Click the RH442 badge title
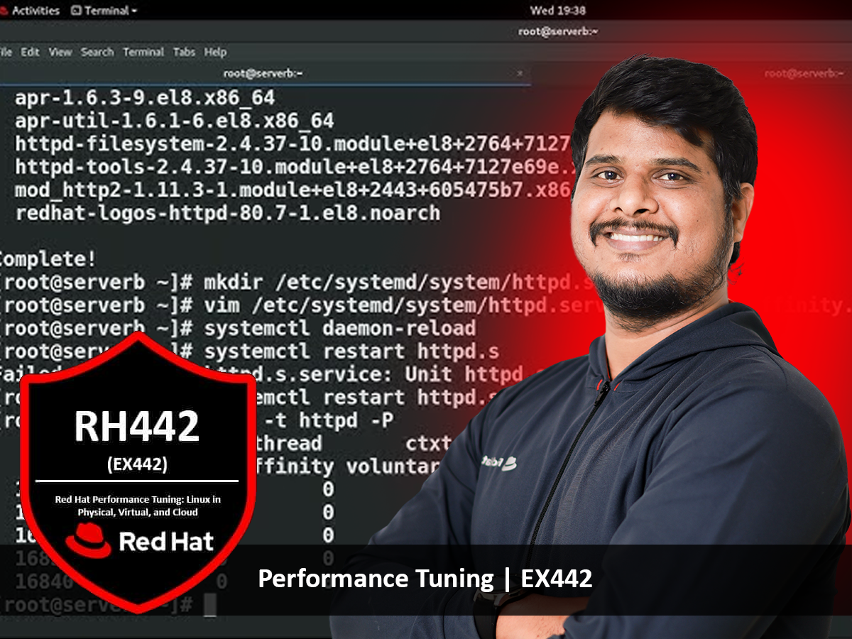The image size is (852, 639). tap(137, 426)
